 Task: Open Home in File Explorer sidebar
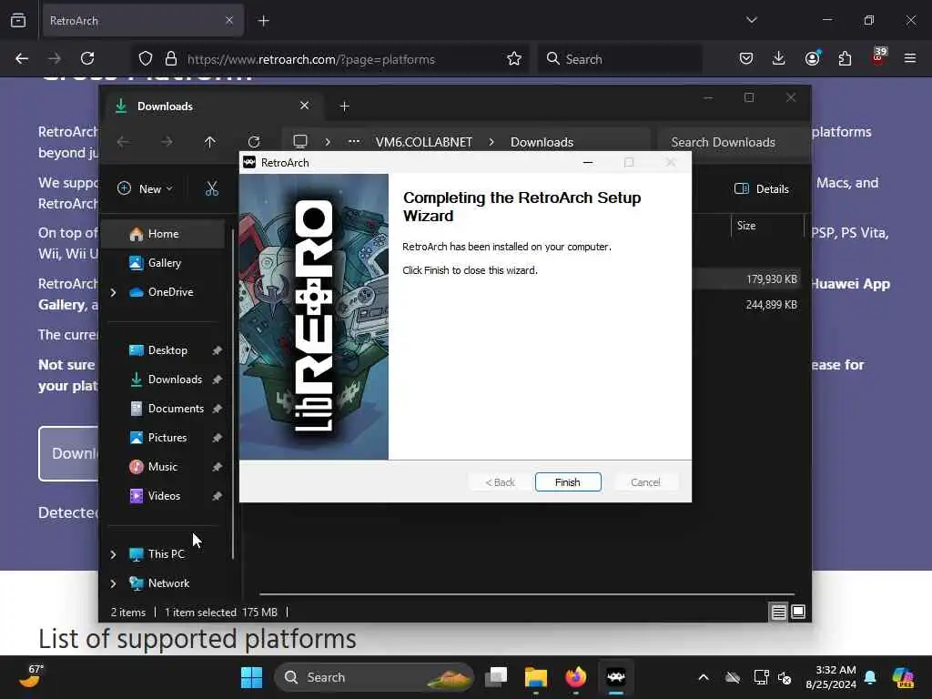[x=164, y=234]
